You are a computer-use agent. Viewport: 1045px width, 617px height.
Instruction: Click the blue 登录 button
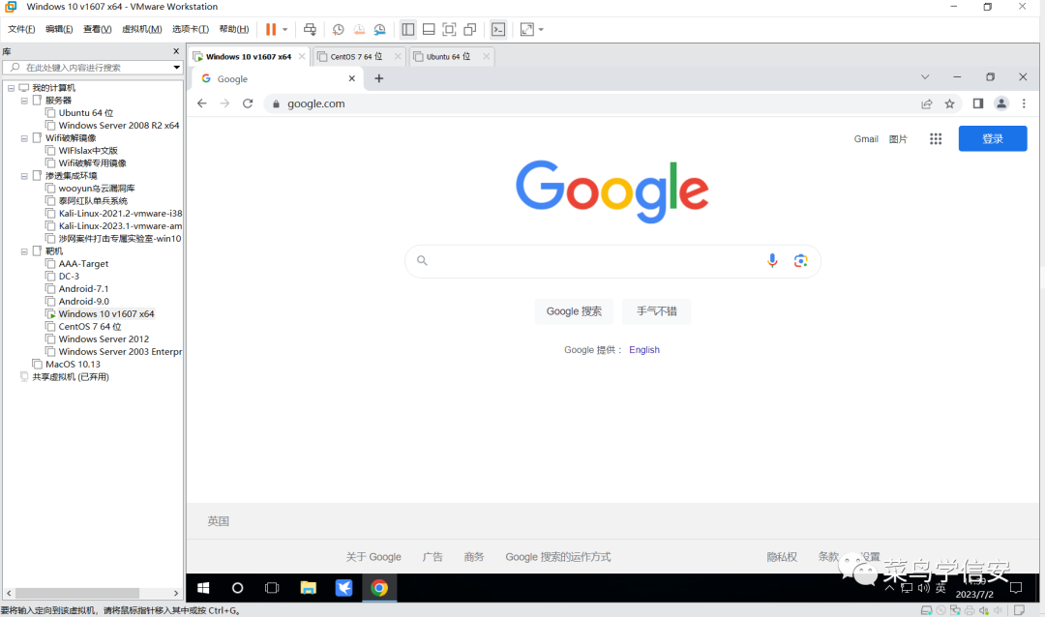tap(993, 138)
